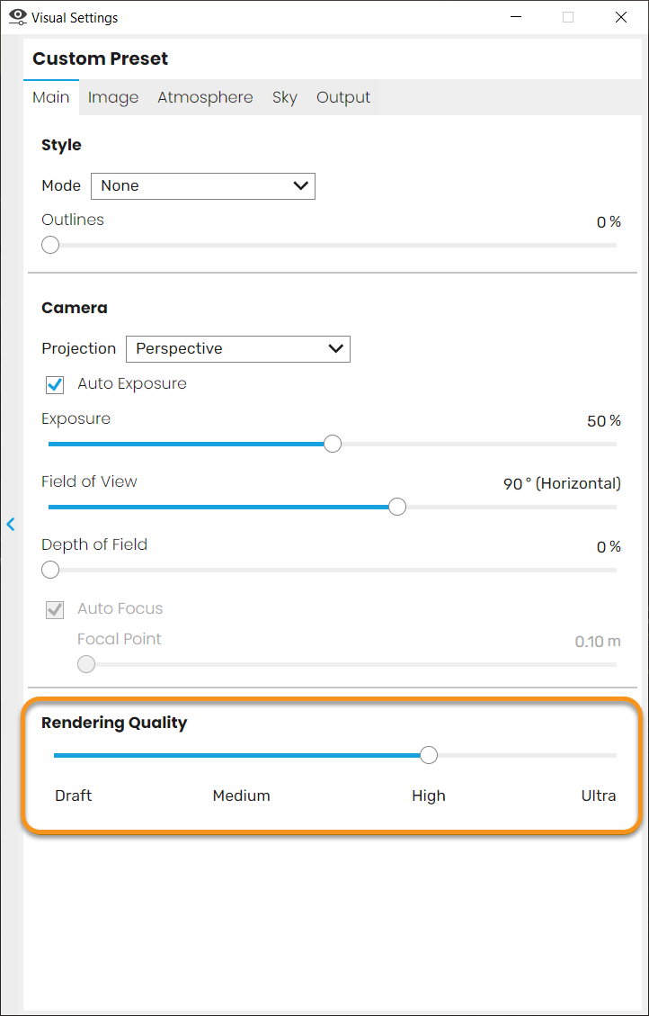Click the Depth of Field slider handle

[49, 571]
